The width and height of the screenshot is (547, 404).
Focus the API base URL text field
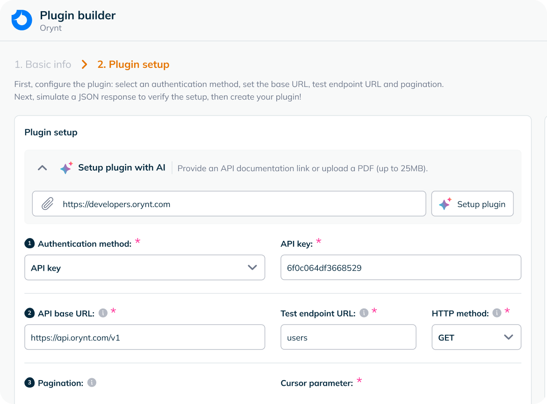pyautogui.click(x=144, y=337)
